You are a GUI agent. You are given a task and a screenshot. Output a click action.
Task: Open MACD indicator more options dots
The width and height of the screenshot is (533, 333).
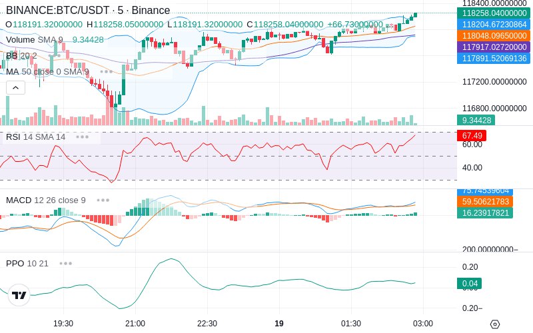103,200
